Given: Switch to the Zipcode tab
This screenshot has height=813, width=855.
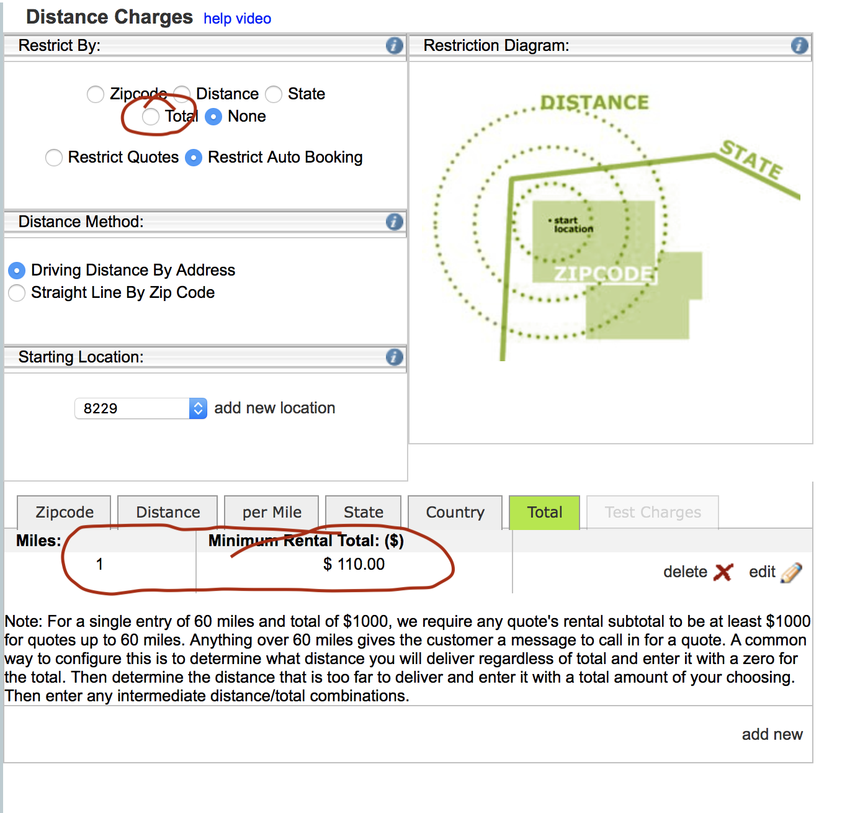Looking at the screenshot, I should [x=65, y=512].
